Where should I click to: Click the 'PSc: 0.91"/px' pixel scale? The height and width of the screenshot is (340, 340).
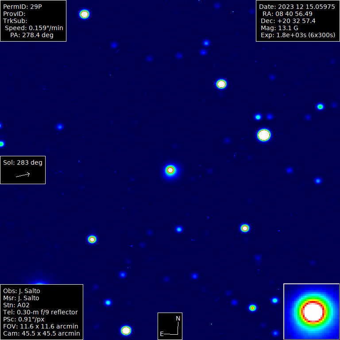(x=23, y=319)
